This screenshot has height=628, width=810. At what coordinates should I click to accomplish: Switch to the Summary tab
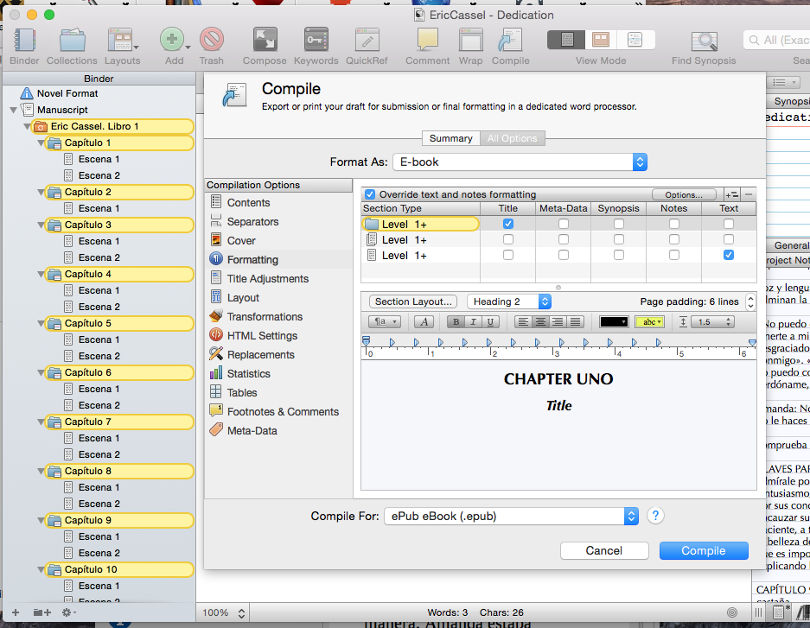pos(451,138)
